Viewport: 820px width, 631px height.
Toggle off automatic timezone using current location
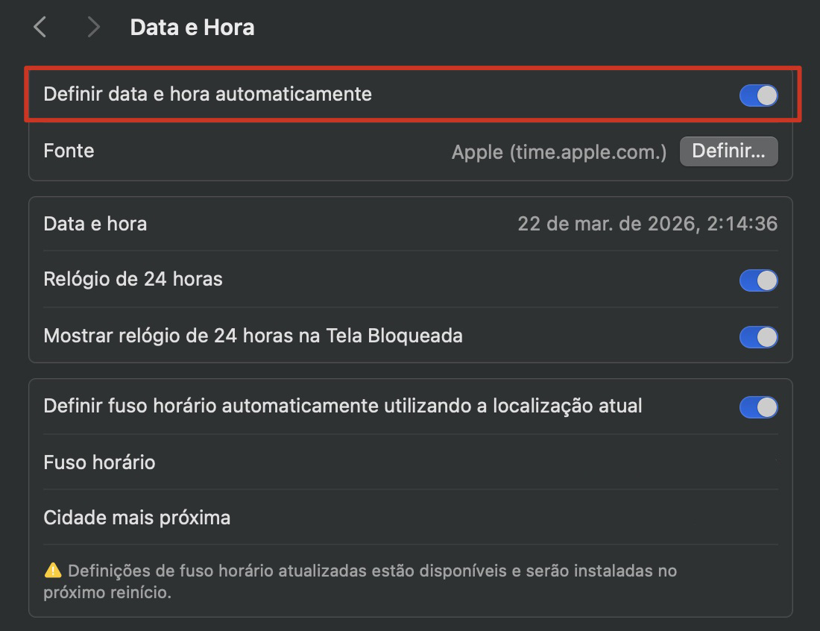(x=758, y=406)
